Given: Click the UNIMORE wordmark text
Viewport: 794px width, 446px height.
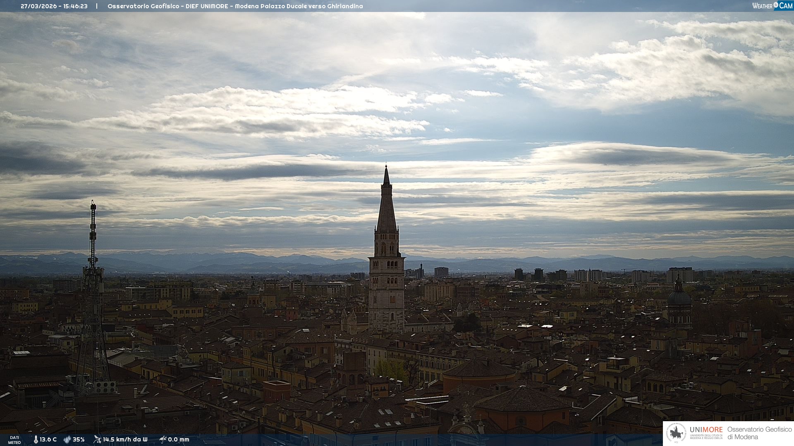Looking at the screenshot, I should click(706, 429).
